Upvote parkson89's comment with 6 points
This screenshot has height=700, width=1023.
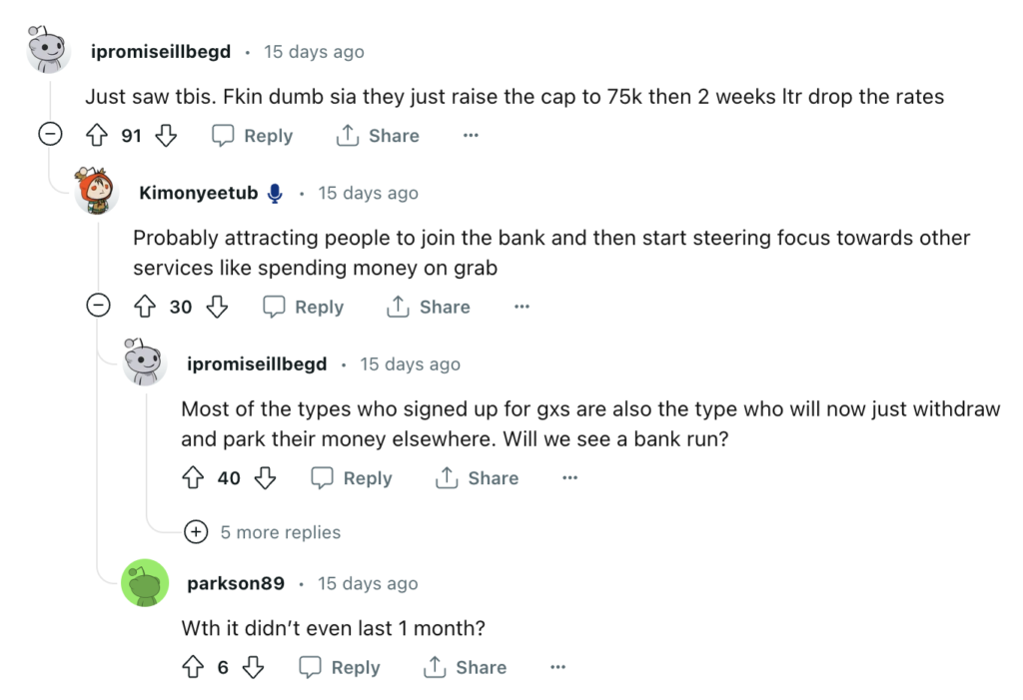coord(193,667)
